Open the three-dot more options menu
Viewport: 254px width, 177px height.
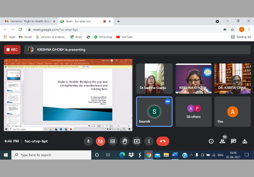(149, 141)
